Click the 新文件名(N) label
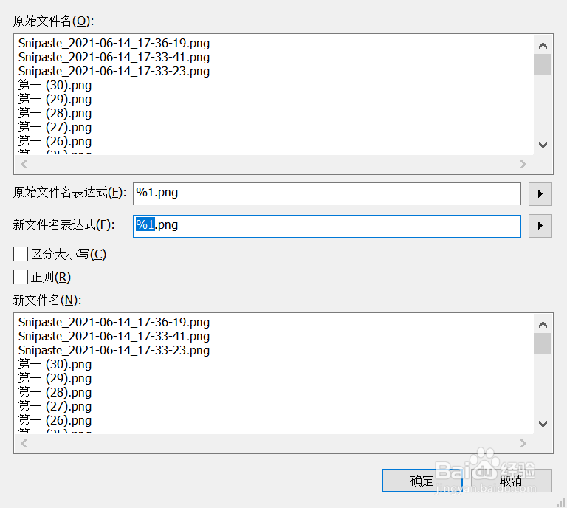 click(47, 300)
